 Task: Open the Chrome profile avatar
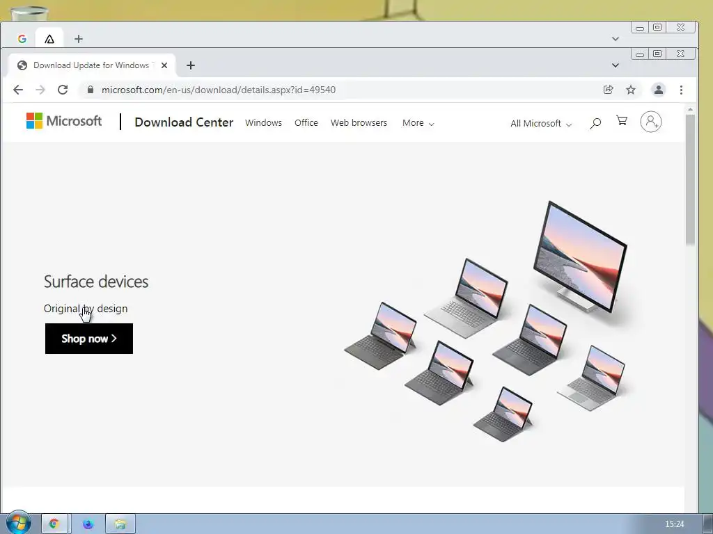[x=658, y=90]
